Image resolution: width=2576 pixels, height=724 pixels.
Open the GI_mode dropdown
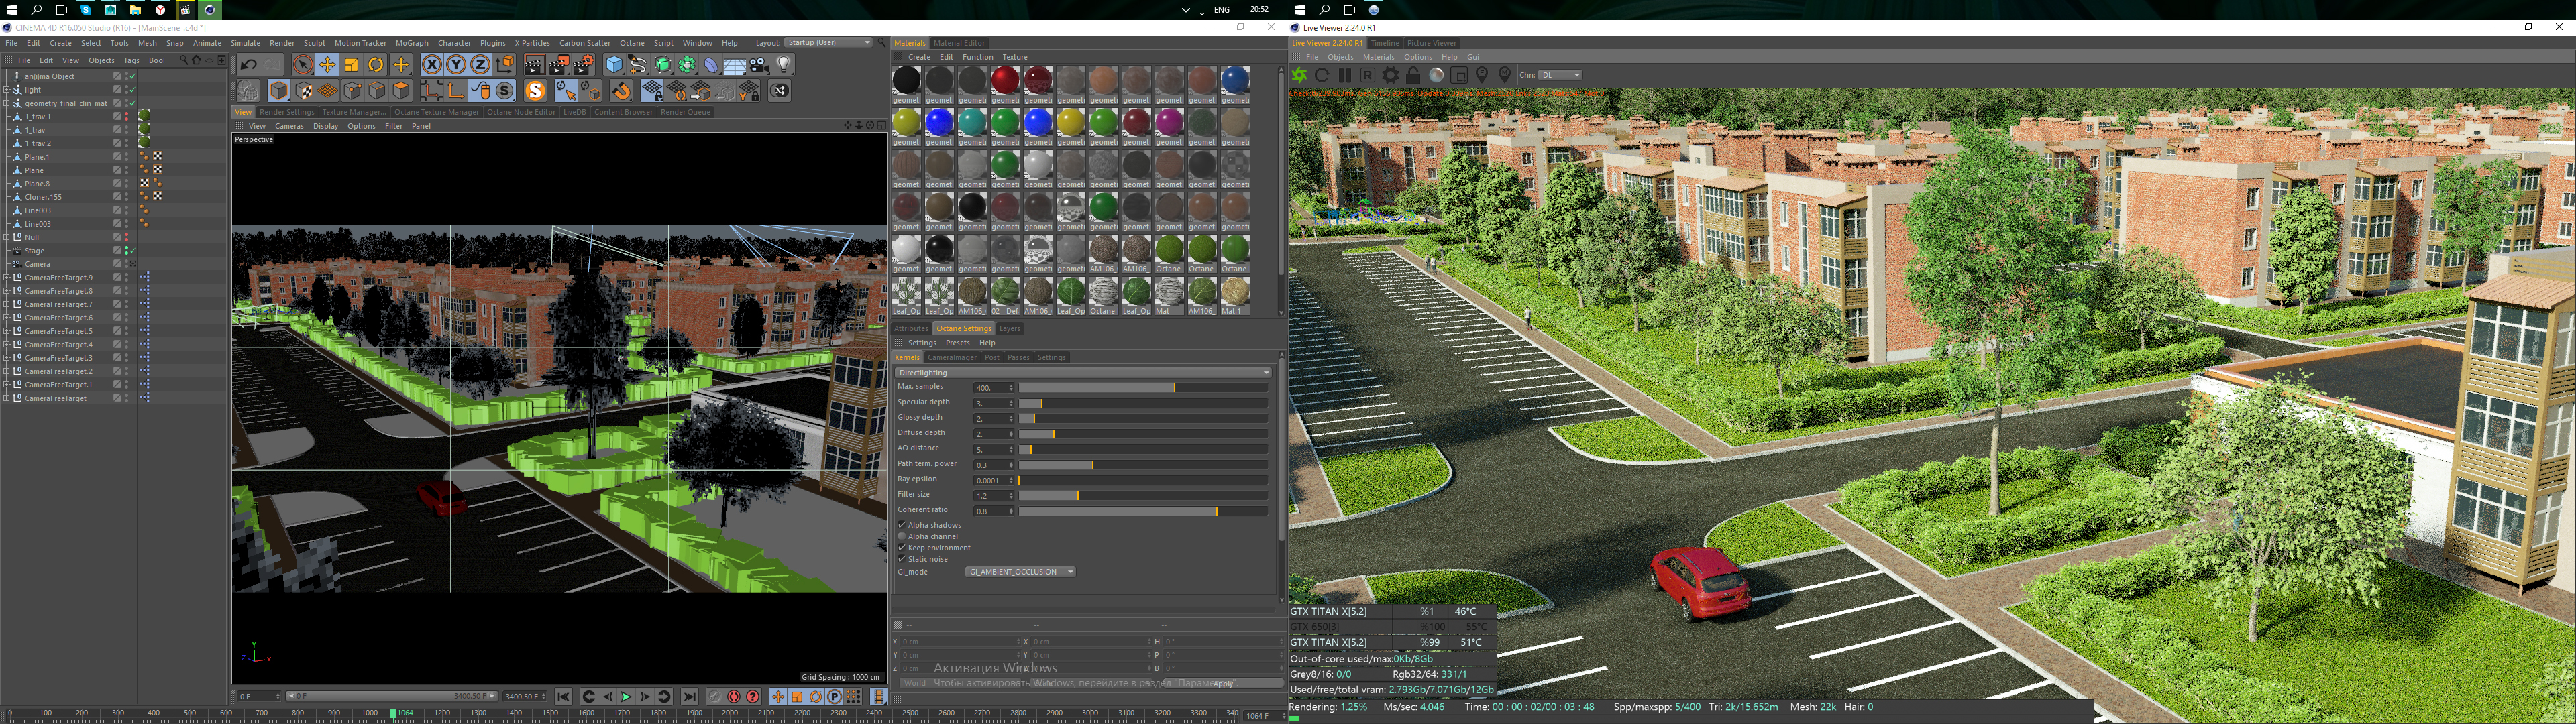point(1020,572)
